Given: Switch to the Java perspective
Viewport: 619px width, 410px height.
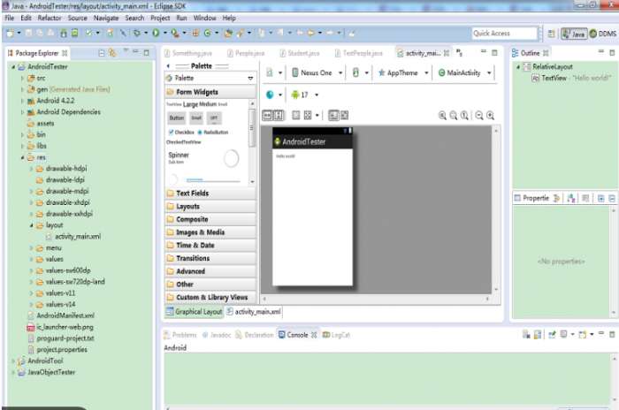Looking at the screenshot, I should (x=574, y=34).
